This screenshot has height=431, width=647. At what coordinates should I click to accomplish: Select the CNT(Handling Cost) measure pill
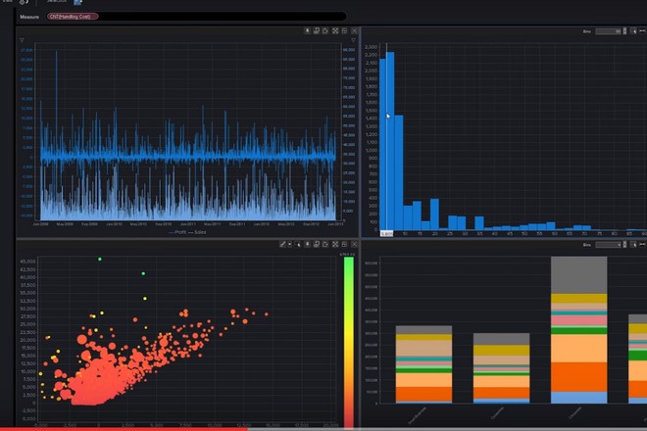point(71,17)
